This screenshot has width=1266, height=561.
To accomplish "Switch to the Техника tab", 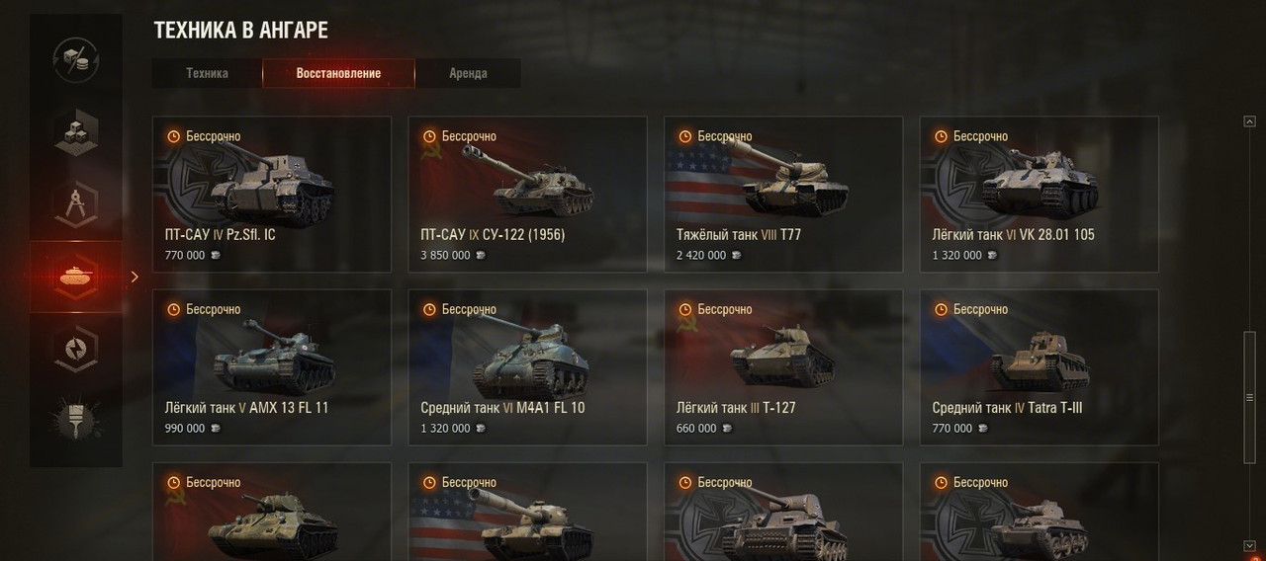I will pyautogui.click(x=207, y=73).
